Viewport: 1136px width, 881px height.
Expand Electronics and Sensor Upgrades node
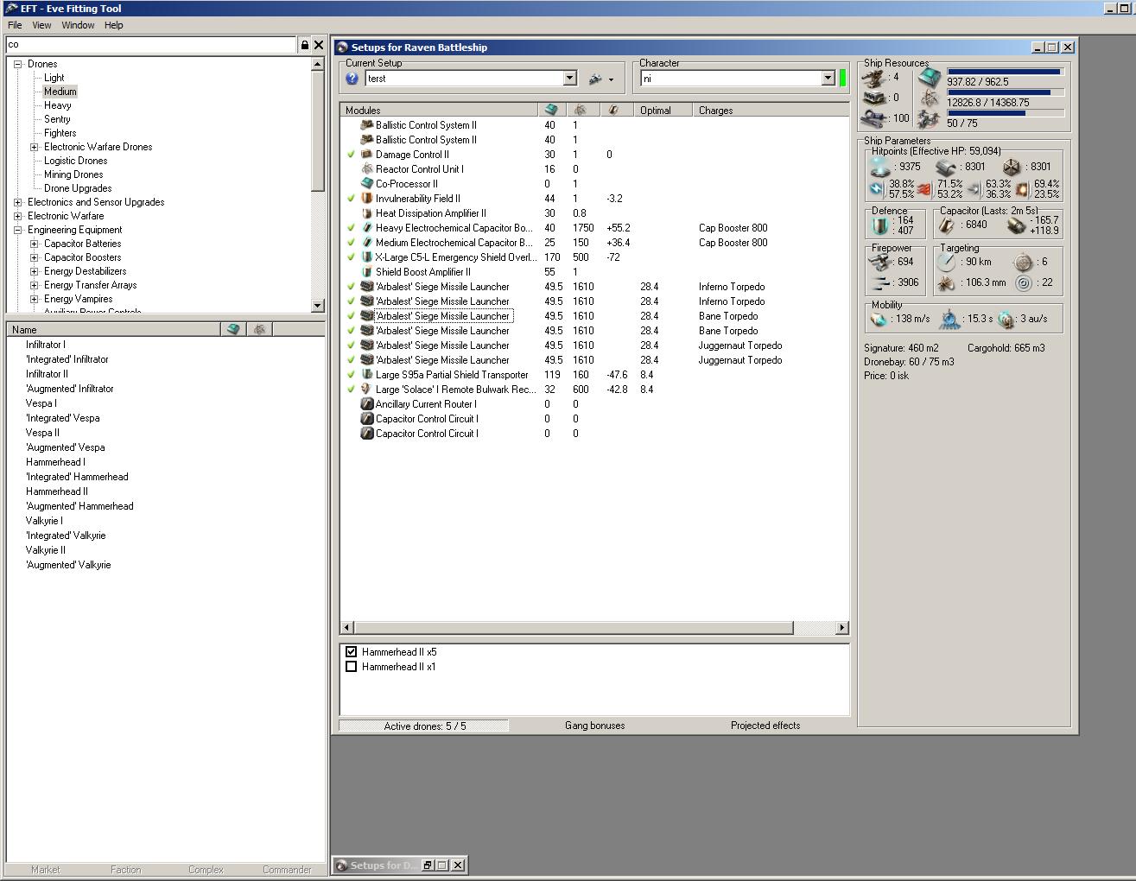[x=18, y=202]
